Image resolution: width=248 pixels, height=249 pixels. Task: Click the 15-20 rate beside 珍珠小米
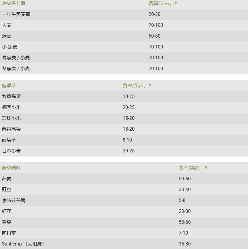pyautogui.click(x=129, y=118)
